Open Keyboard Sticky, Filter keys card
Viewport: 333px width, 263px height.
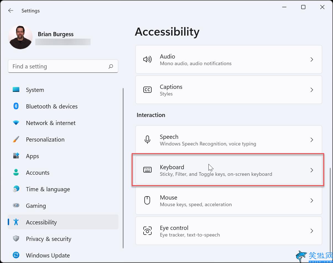(229, 170)
